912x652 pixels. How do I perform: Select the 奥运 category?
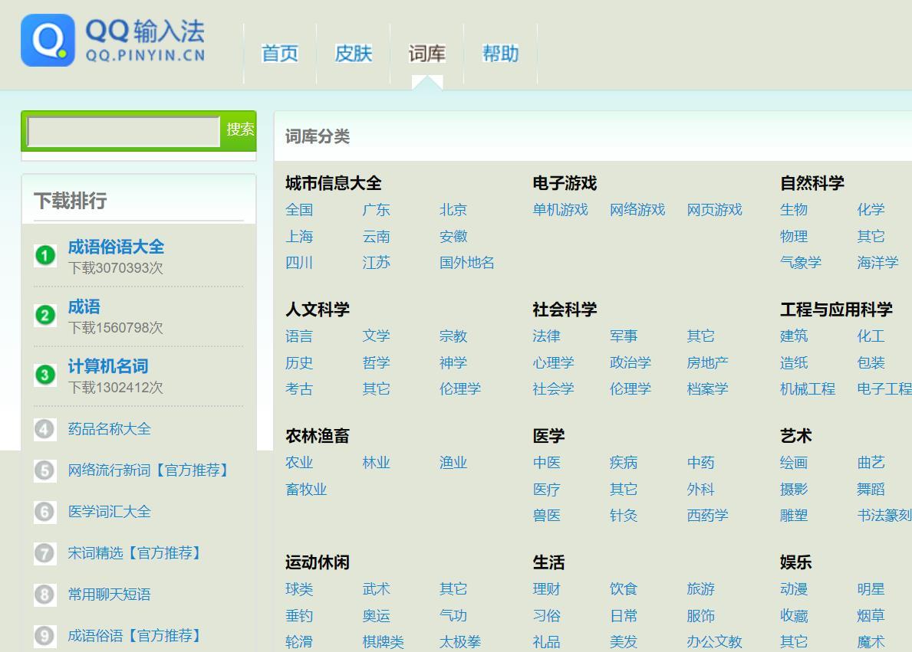click(x=377, y=616)
